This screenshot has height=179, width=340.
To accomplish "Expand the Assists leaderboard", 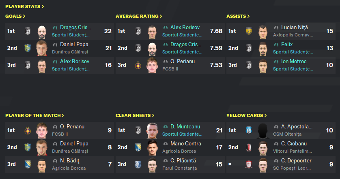I will [238, 16].
